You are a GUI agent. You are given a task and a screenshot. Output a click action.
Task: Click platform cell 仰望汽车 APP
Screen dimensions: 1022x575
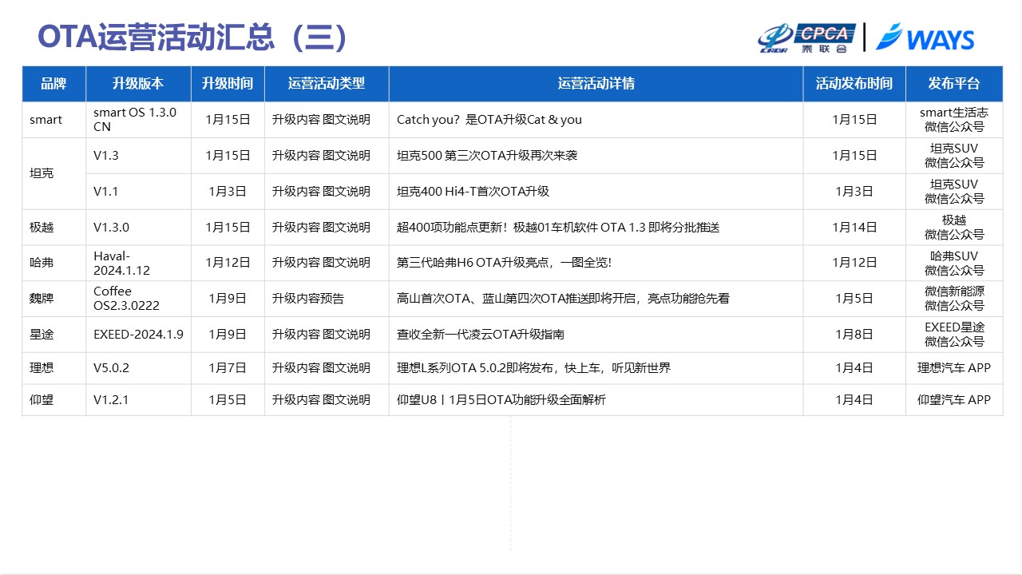[x=954, y=400]
